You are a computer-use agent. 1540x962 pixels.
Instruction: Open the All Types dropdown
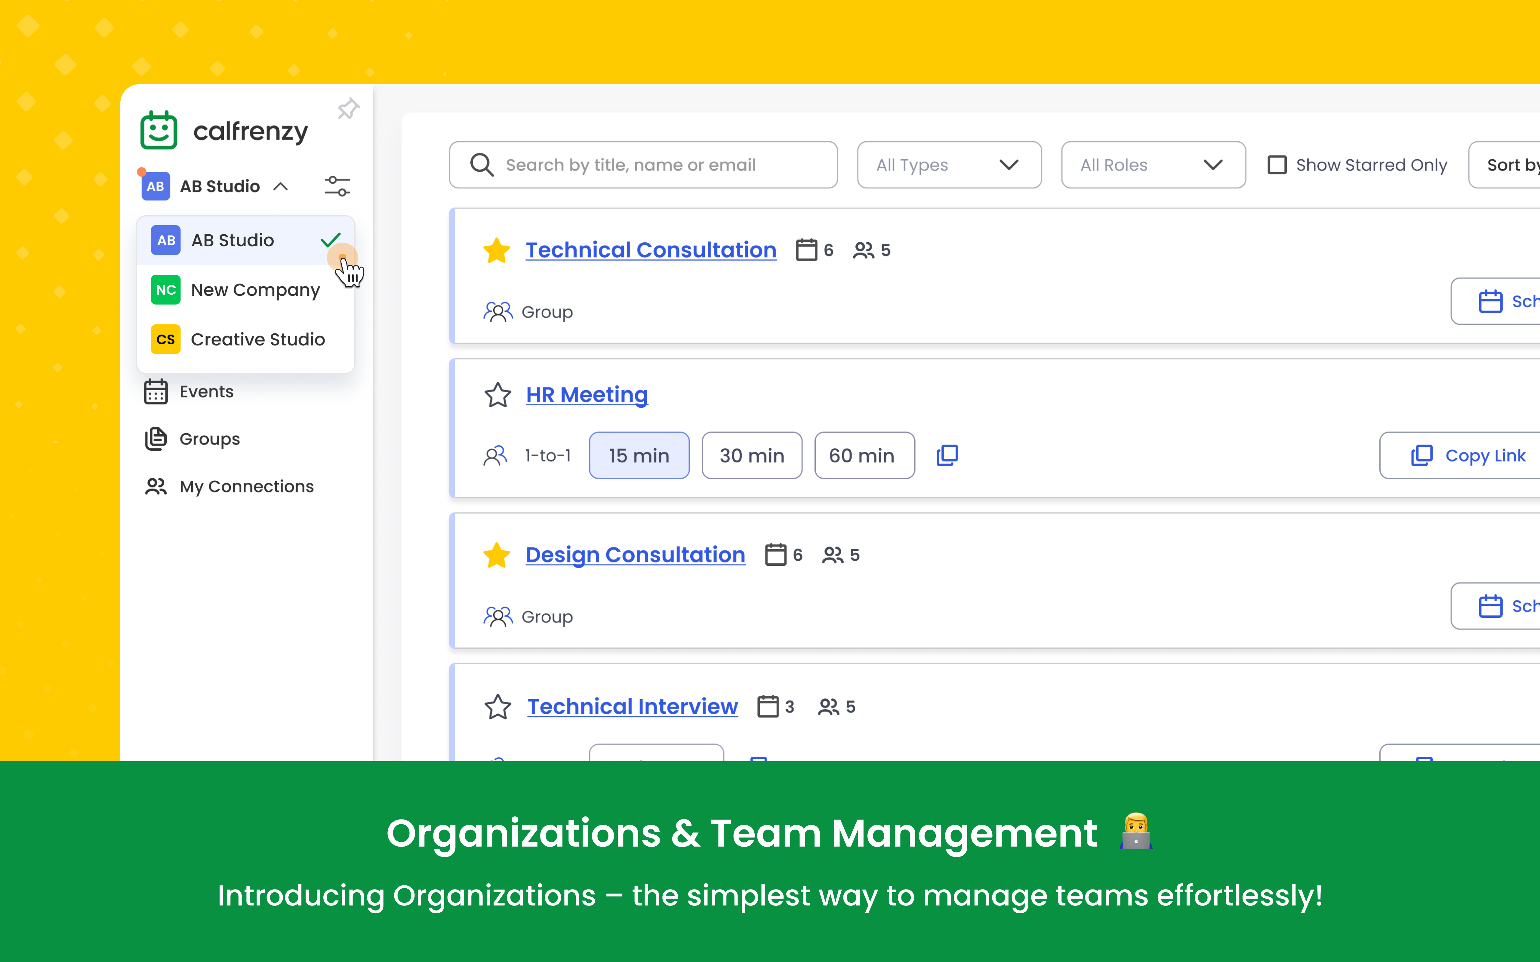point(949,165)
